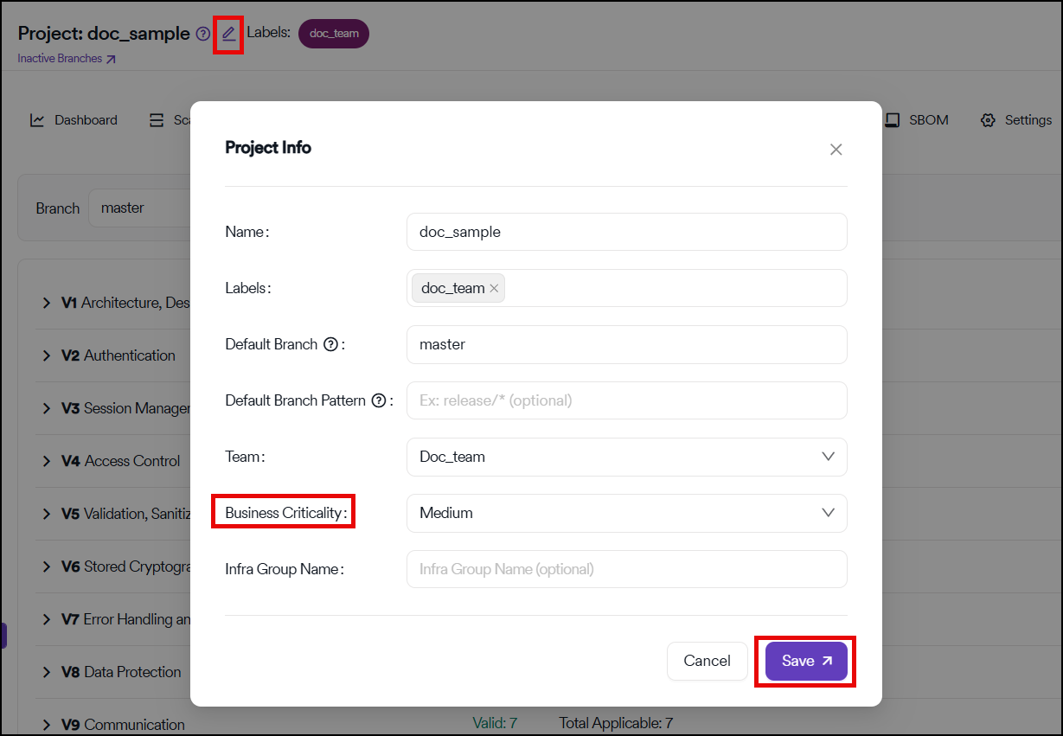Open the Business Criticality dropdown
The height and width of the screenshot is (736, 1063).
coord(626,513)
